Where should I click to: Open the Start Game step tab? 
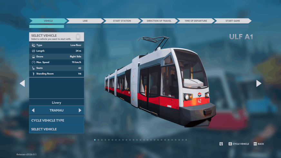tap(233, 21)
